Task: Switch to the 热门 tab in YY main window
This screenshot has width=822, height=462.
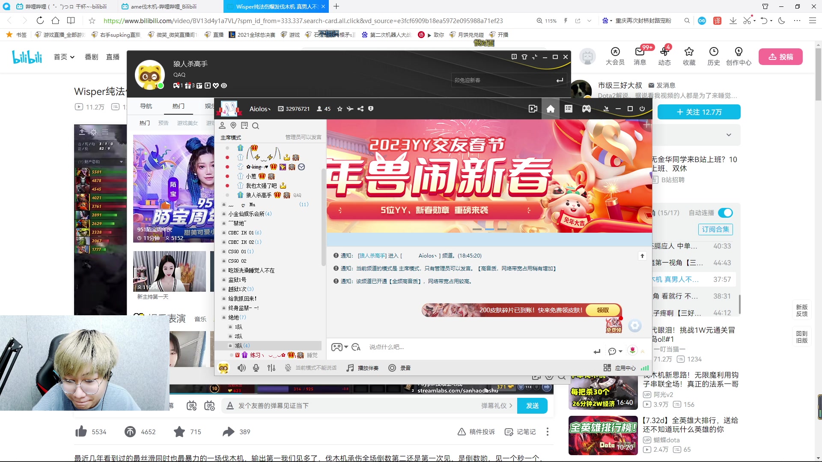Action: click(179, 106)
